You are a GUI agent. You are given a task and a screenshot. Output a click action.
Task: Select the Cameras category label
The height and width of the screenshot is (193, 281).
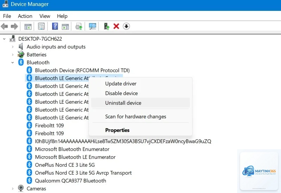pyautogui.click(x=37, y=188)
